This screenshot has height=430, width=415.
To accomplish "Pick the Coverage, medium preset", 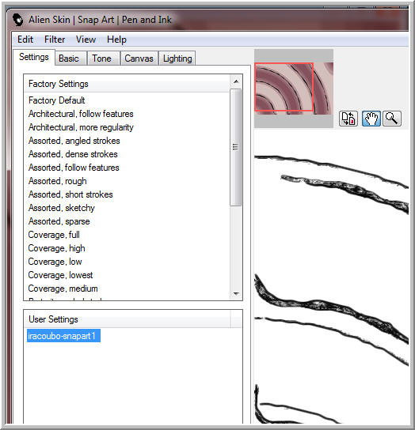I will click(x=63, y=289).
